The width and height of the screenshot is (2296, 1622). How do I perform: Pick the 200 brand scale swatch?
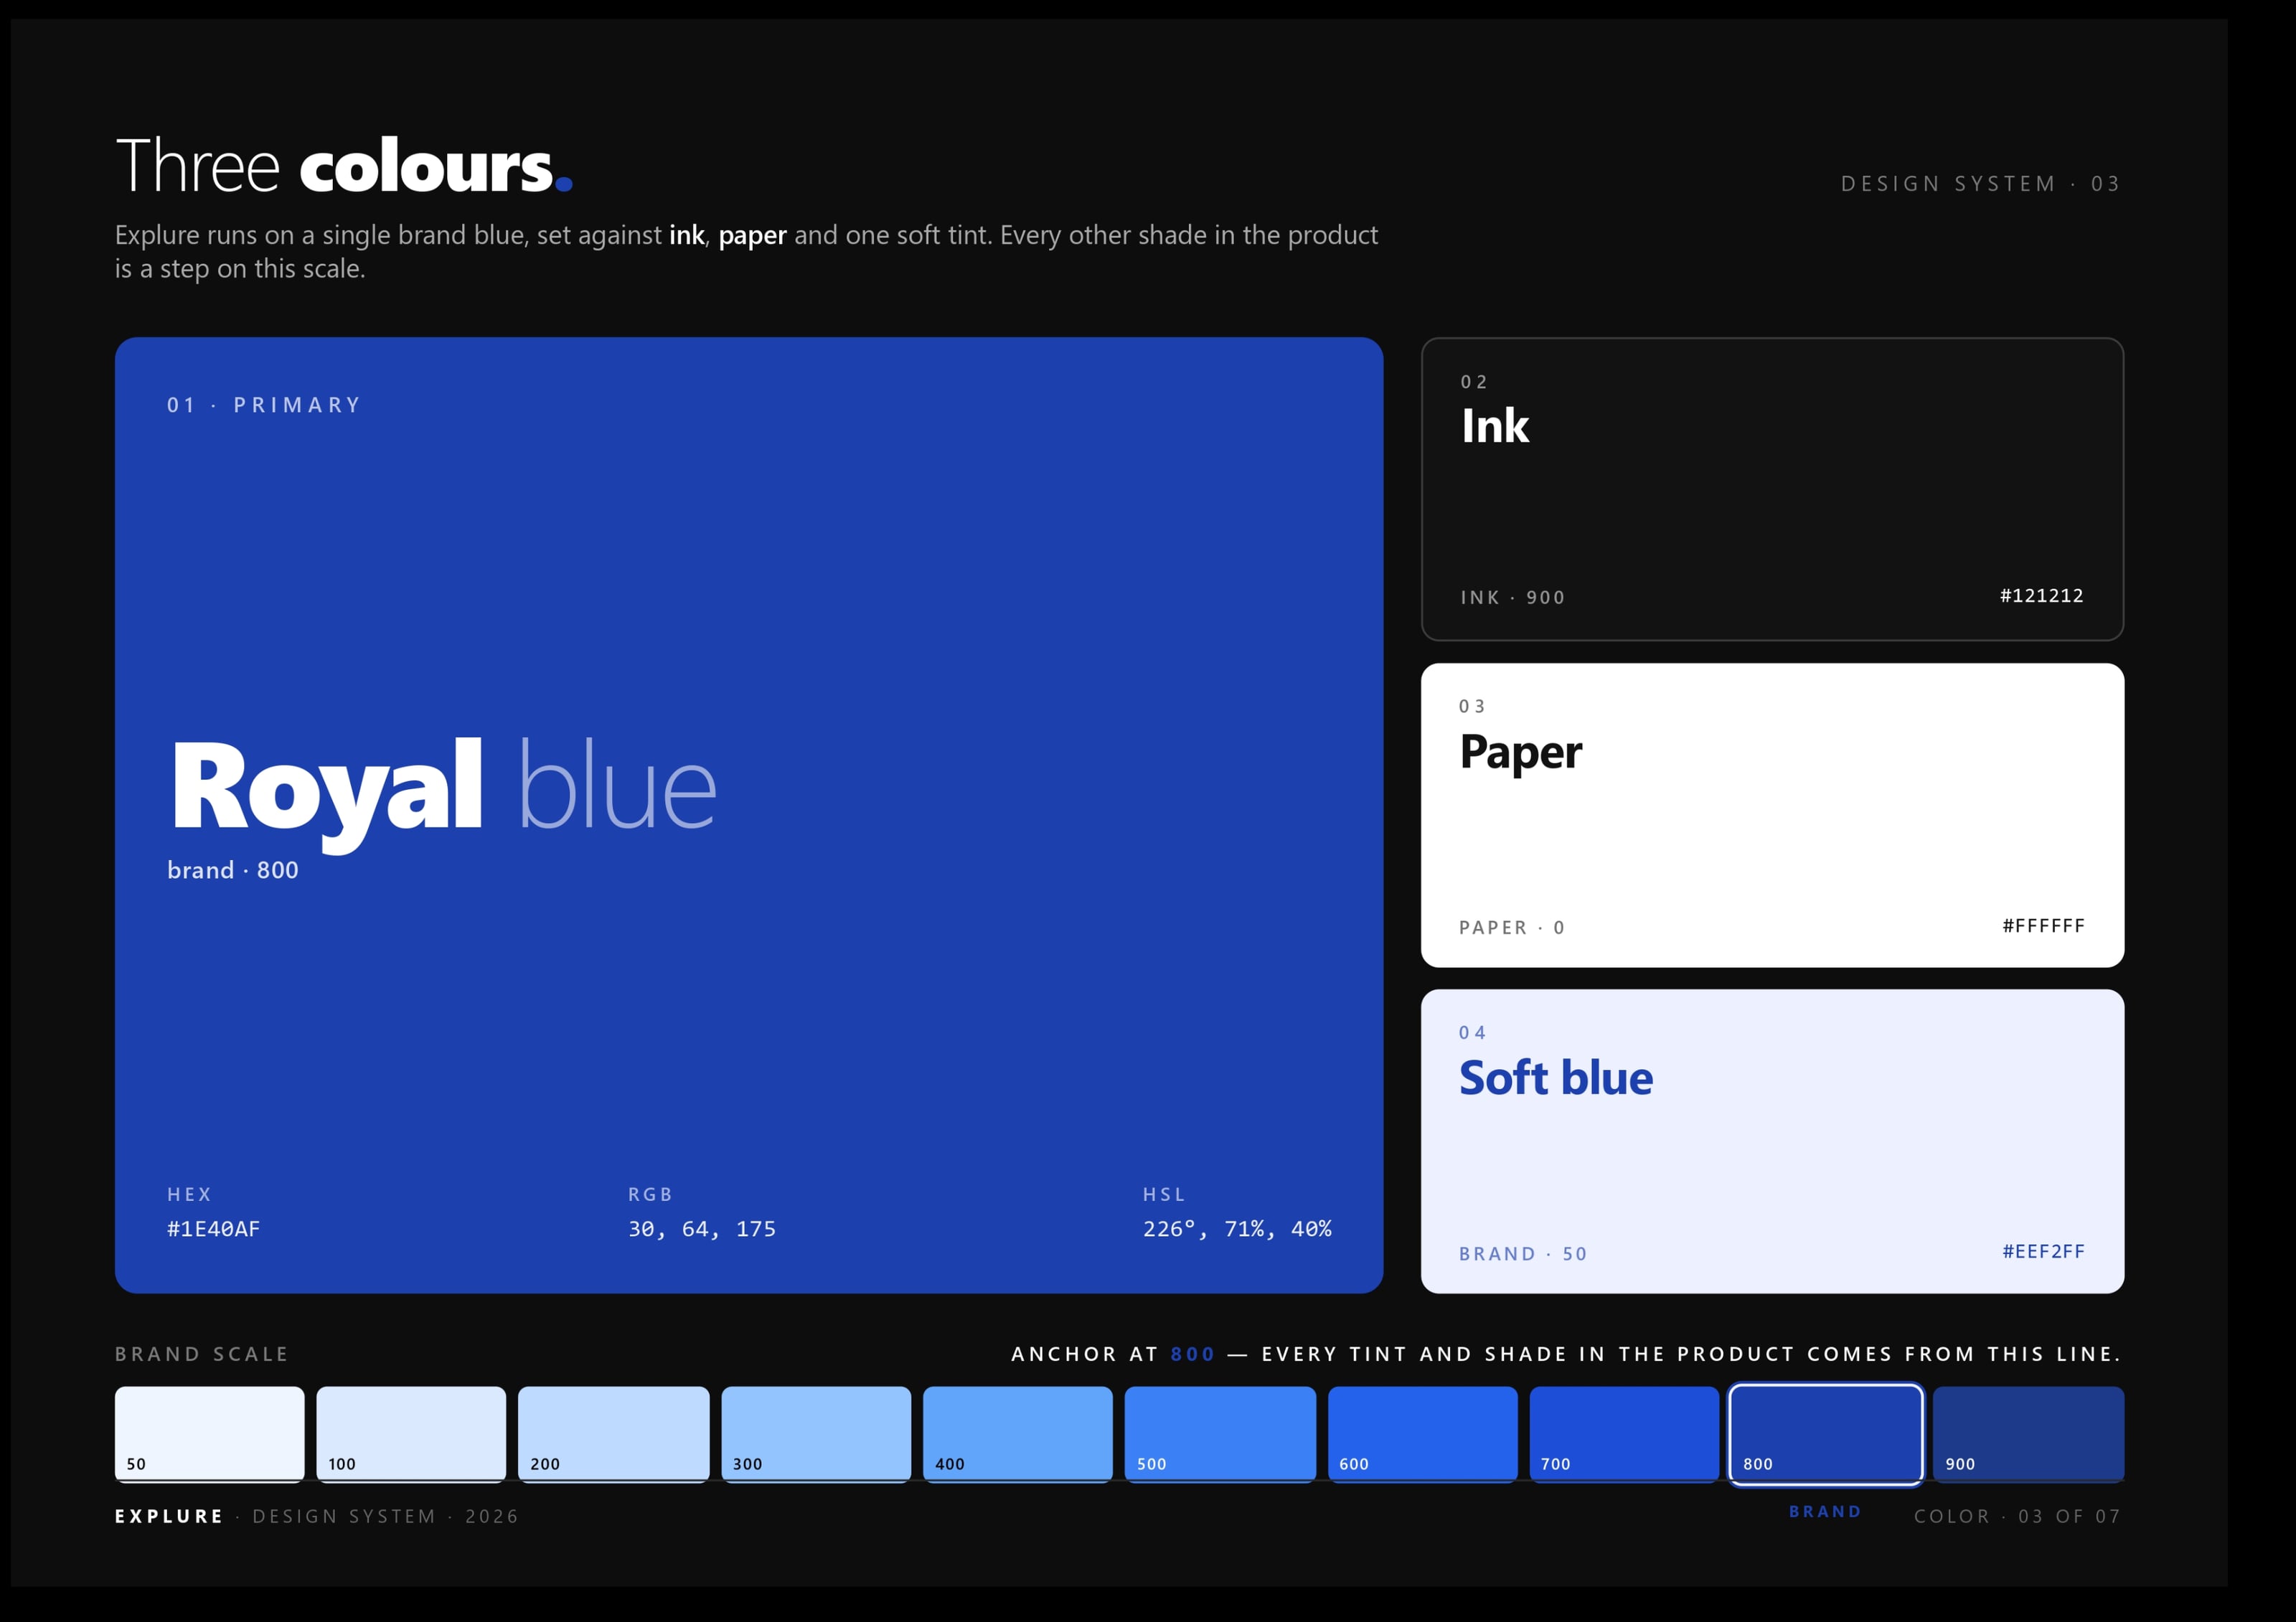(x=614, y=1433)
